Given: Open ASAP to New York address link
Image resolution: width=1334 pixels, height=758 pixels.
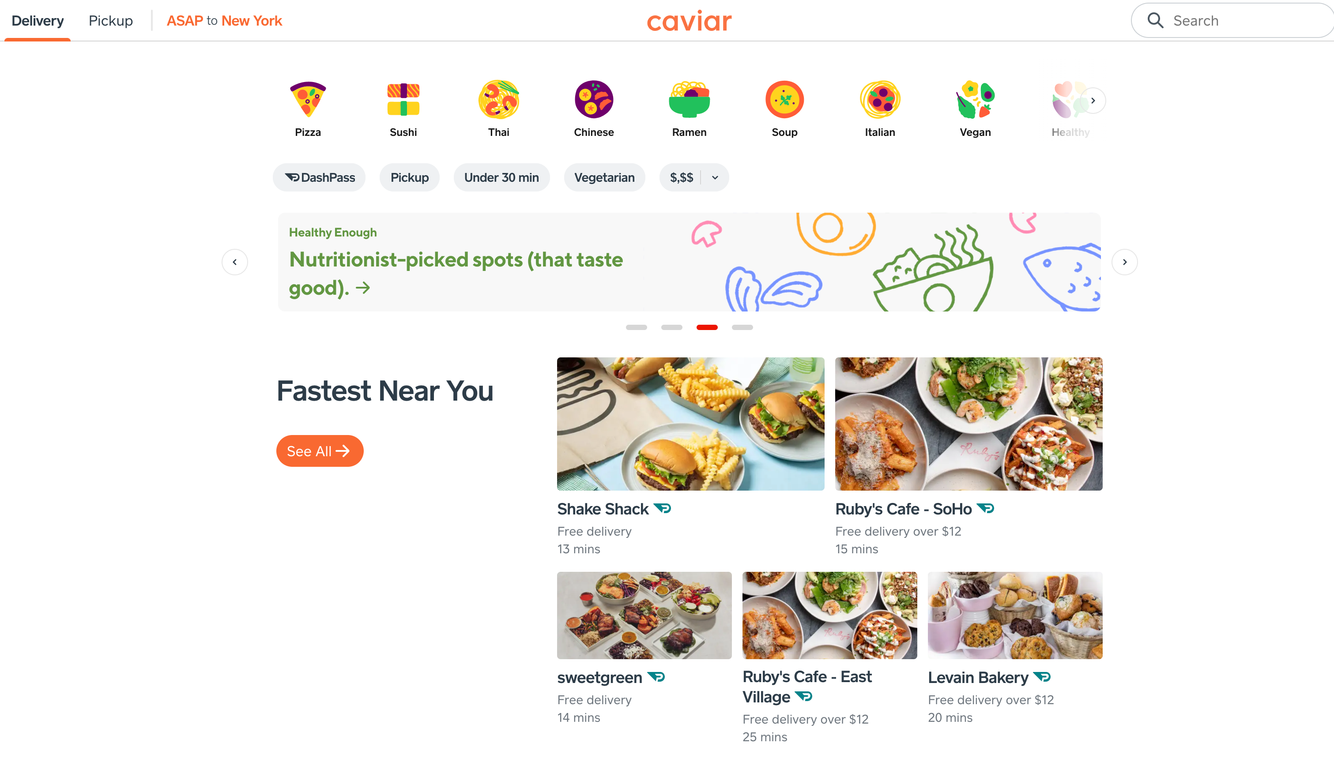Looking at the screenshot, I should [224, 21].
